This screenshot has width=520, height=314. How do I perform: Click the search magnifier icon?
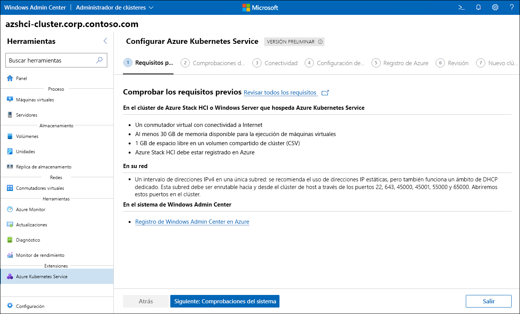[99, 60]
